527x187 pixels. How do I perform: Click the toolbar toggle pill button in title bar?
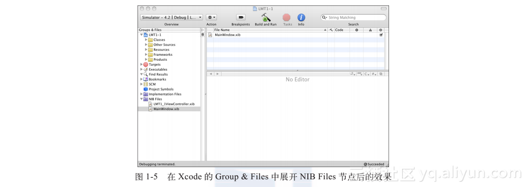tap(384, 9)
